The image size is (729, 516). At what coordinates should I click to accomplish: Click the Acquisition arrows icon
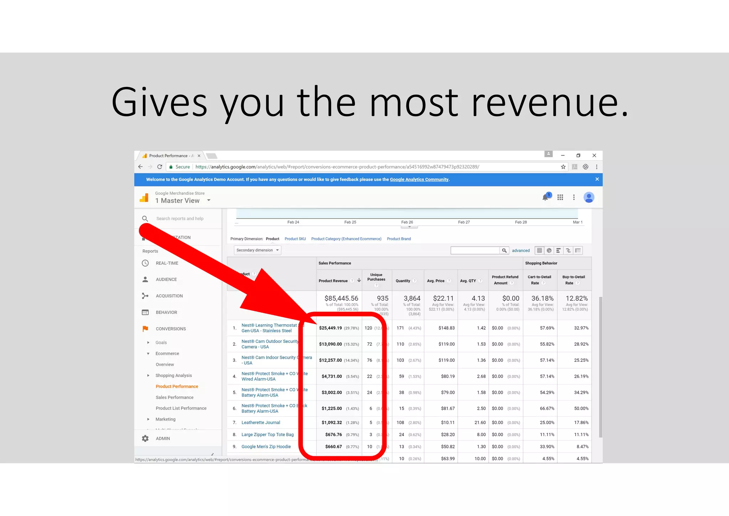145,296
